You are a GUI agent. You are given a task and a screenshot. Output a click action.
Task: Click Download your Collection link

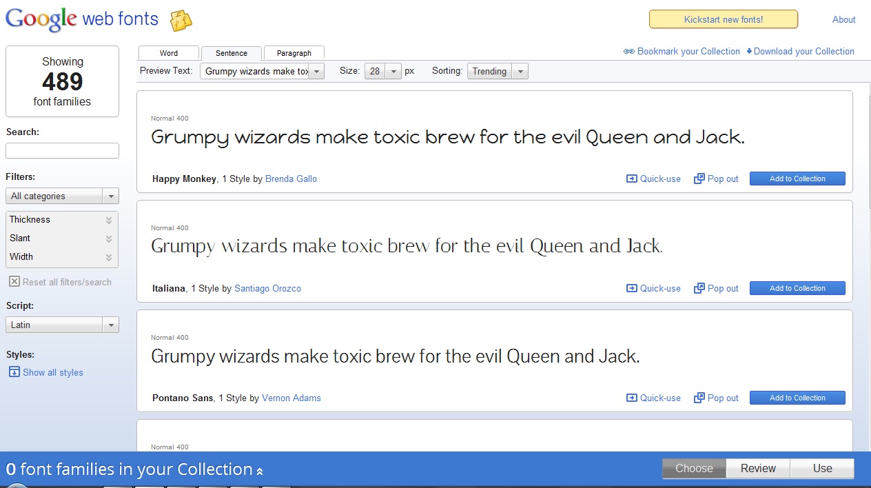[804, 51]
